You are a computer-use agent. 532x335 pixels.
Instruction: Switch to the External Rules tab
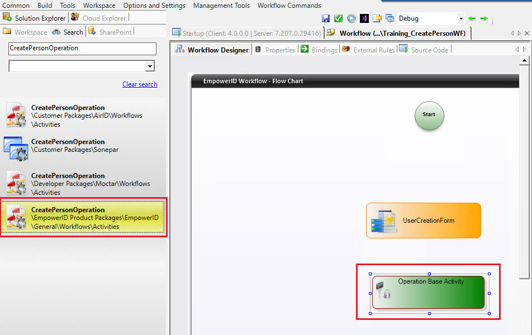point(368,50)
